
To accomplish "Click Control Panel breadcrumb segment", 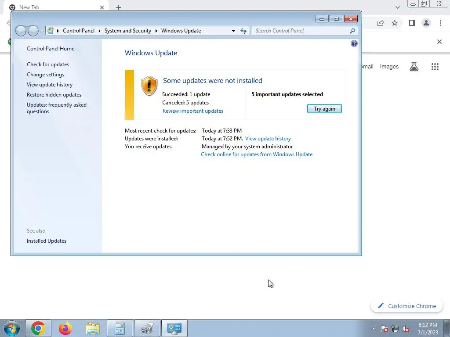I will [x=79, y=31].
